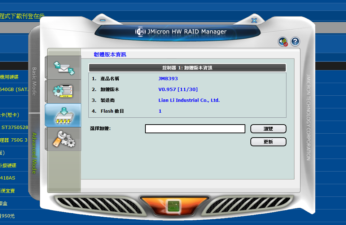Select firmware version V0.957 [11/30]
346x225 pixels.
(178, 90)
